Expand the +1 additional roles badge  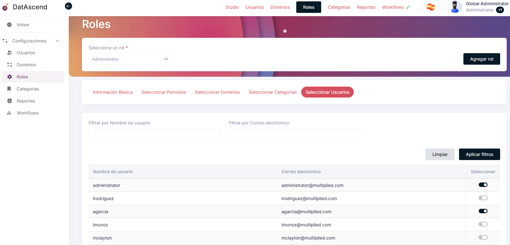click(x=500, y=10)
